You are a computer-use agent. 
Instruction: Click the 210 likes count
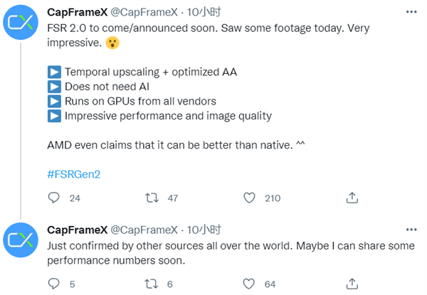pos(273,198)
